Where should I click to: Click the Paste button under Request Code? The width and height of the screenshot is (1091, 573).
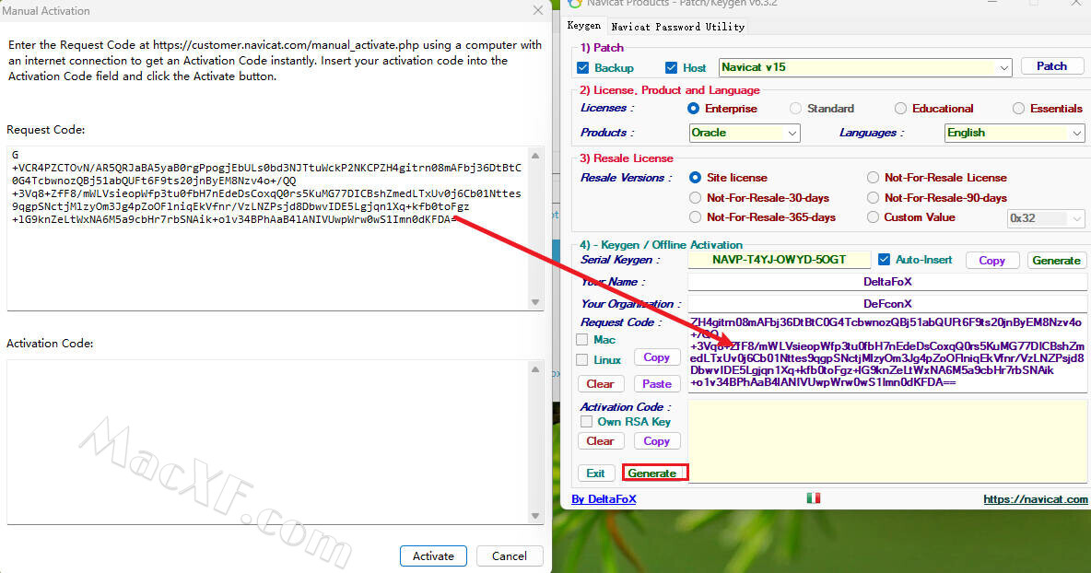coord(656,383)
